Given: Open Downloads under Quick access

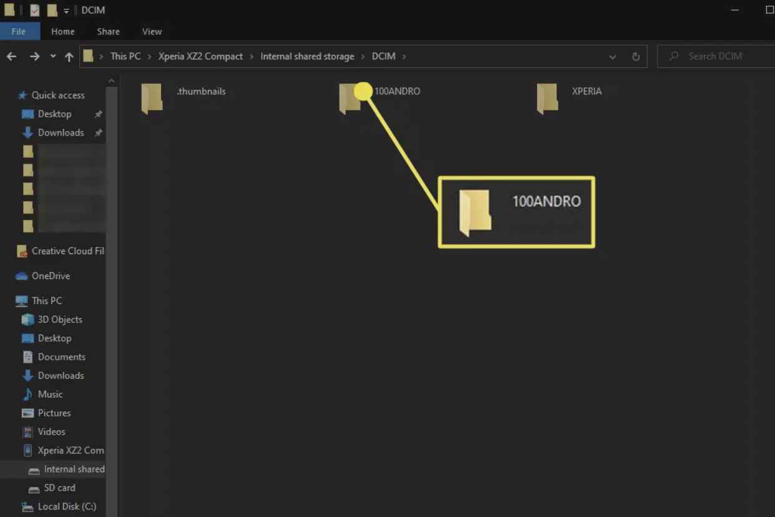Looking at the screenshot, I should pos(61,132).
